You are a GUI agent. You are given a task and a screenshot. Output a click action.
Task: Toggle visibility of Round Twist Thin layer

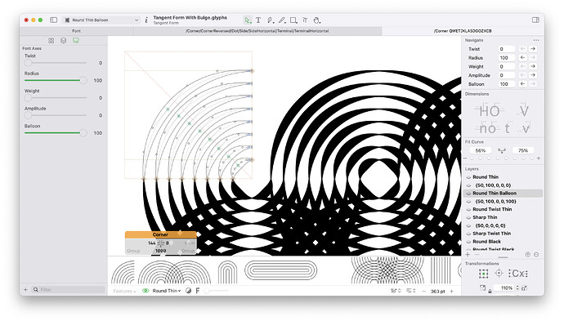coord(468,209)
